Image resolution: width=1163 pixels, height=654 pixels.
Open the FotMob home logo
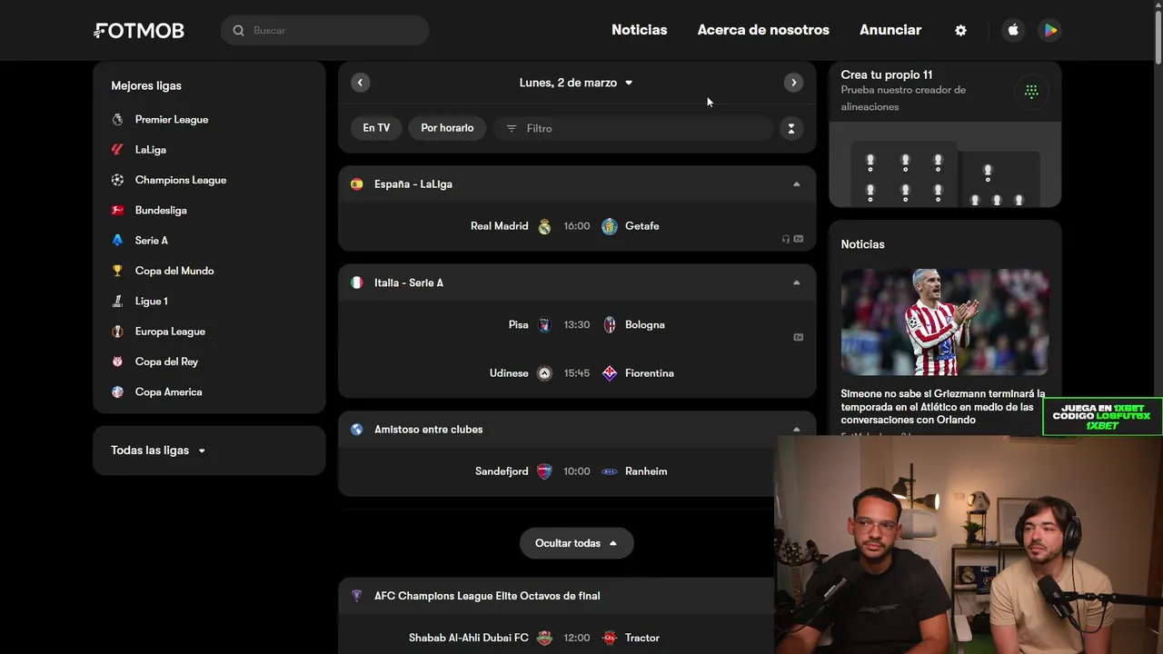pyautogui.click(x=139, y=31)
